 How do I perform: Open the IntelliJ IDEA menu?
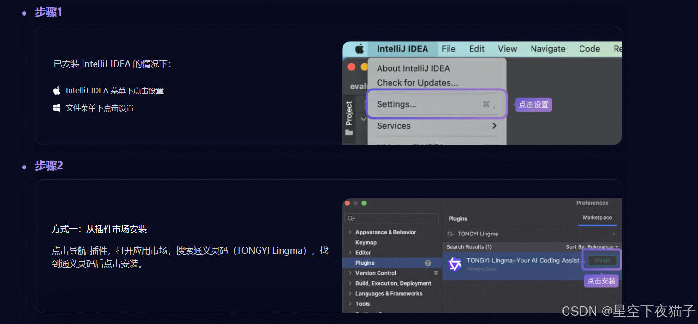coord(402,49)
